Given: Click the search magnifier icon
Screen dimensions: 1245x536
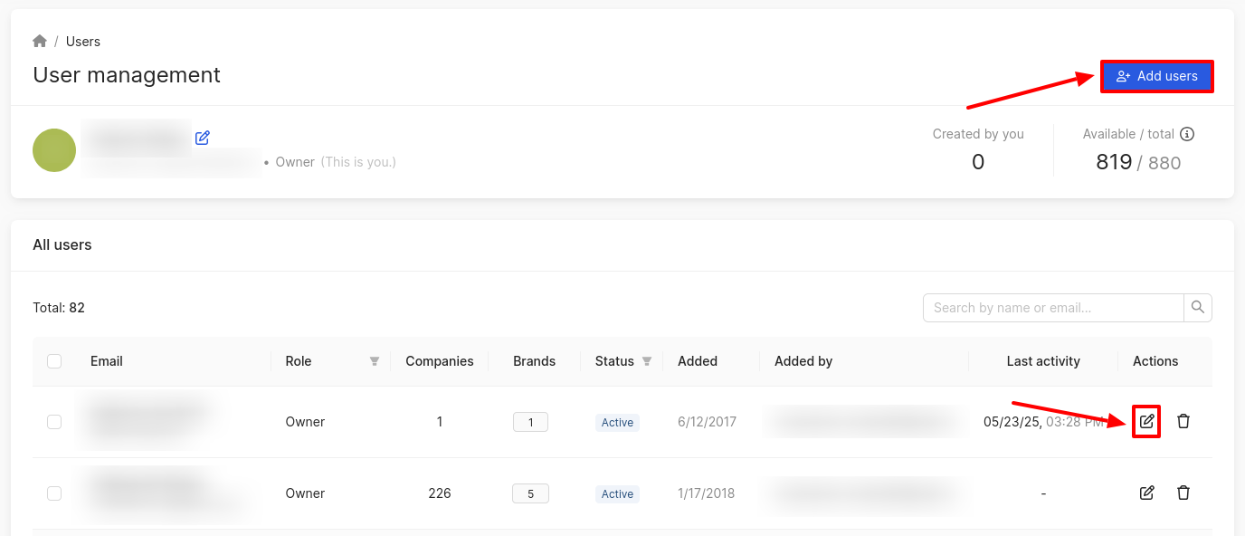Looking at the screenshot, I should [x=1198, y=308].
